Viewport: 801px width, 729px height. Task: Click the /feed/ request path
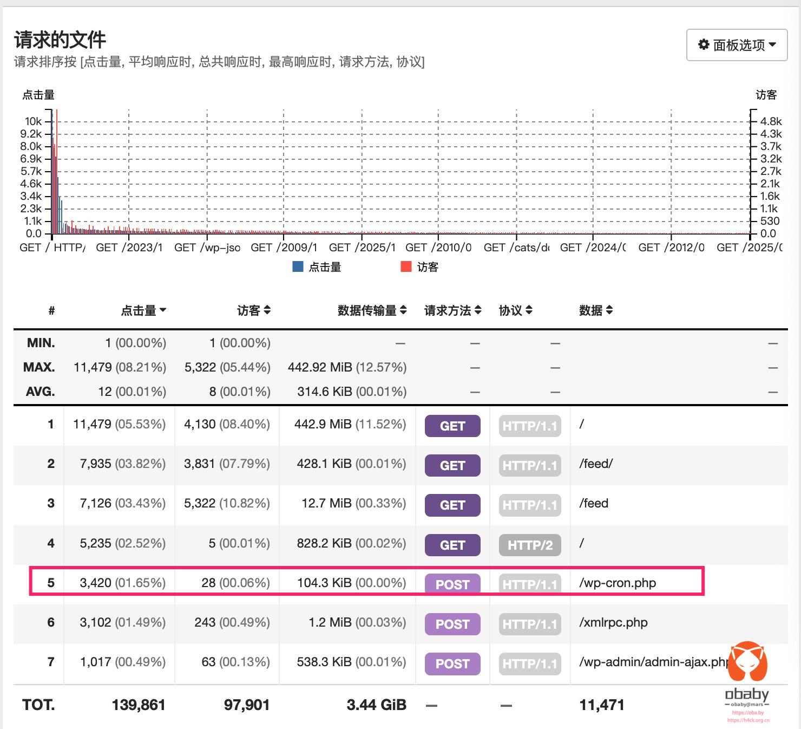coord(596,464)
